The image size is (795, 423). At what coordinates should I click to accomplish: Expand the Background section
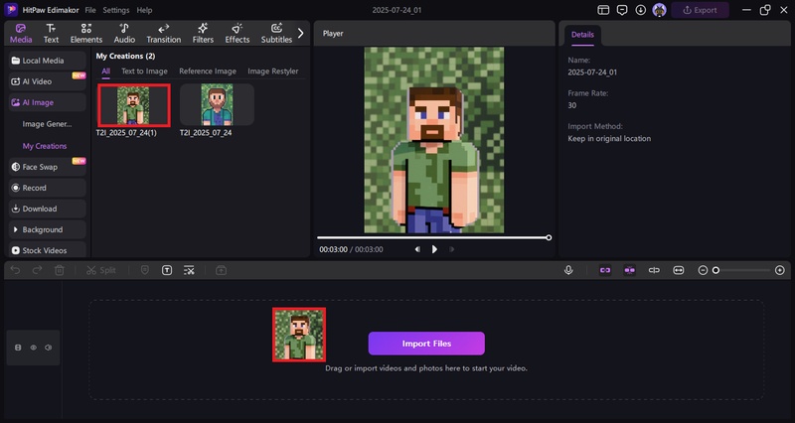click(47, 229)
